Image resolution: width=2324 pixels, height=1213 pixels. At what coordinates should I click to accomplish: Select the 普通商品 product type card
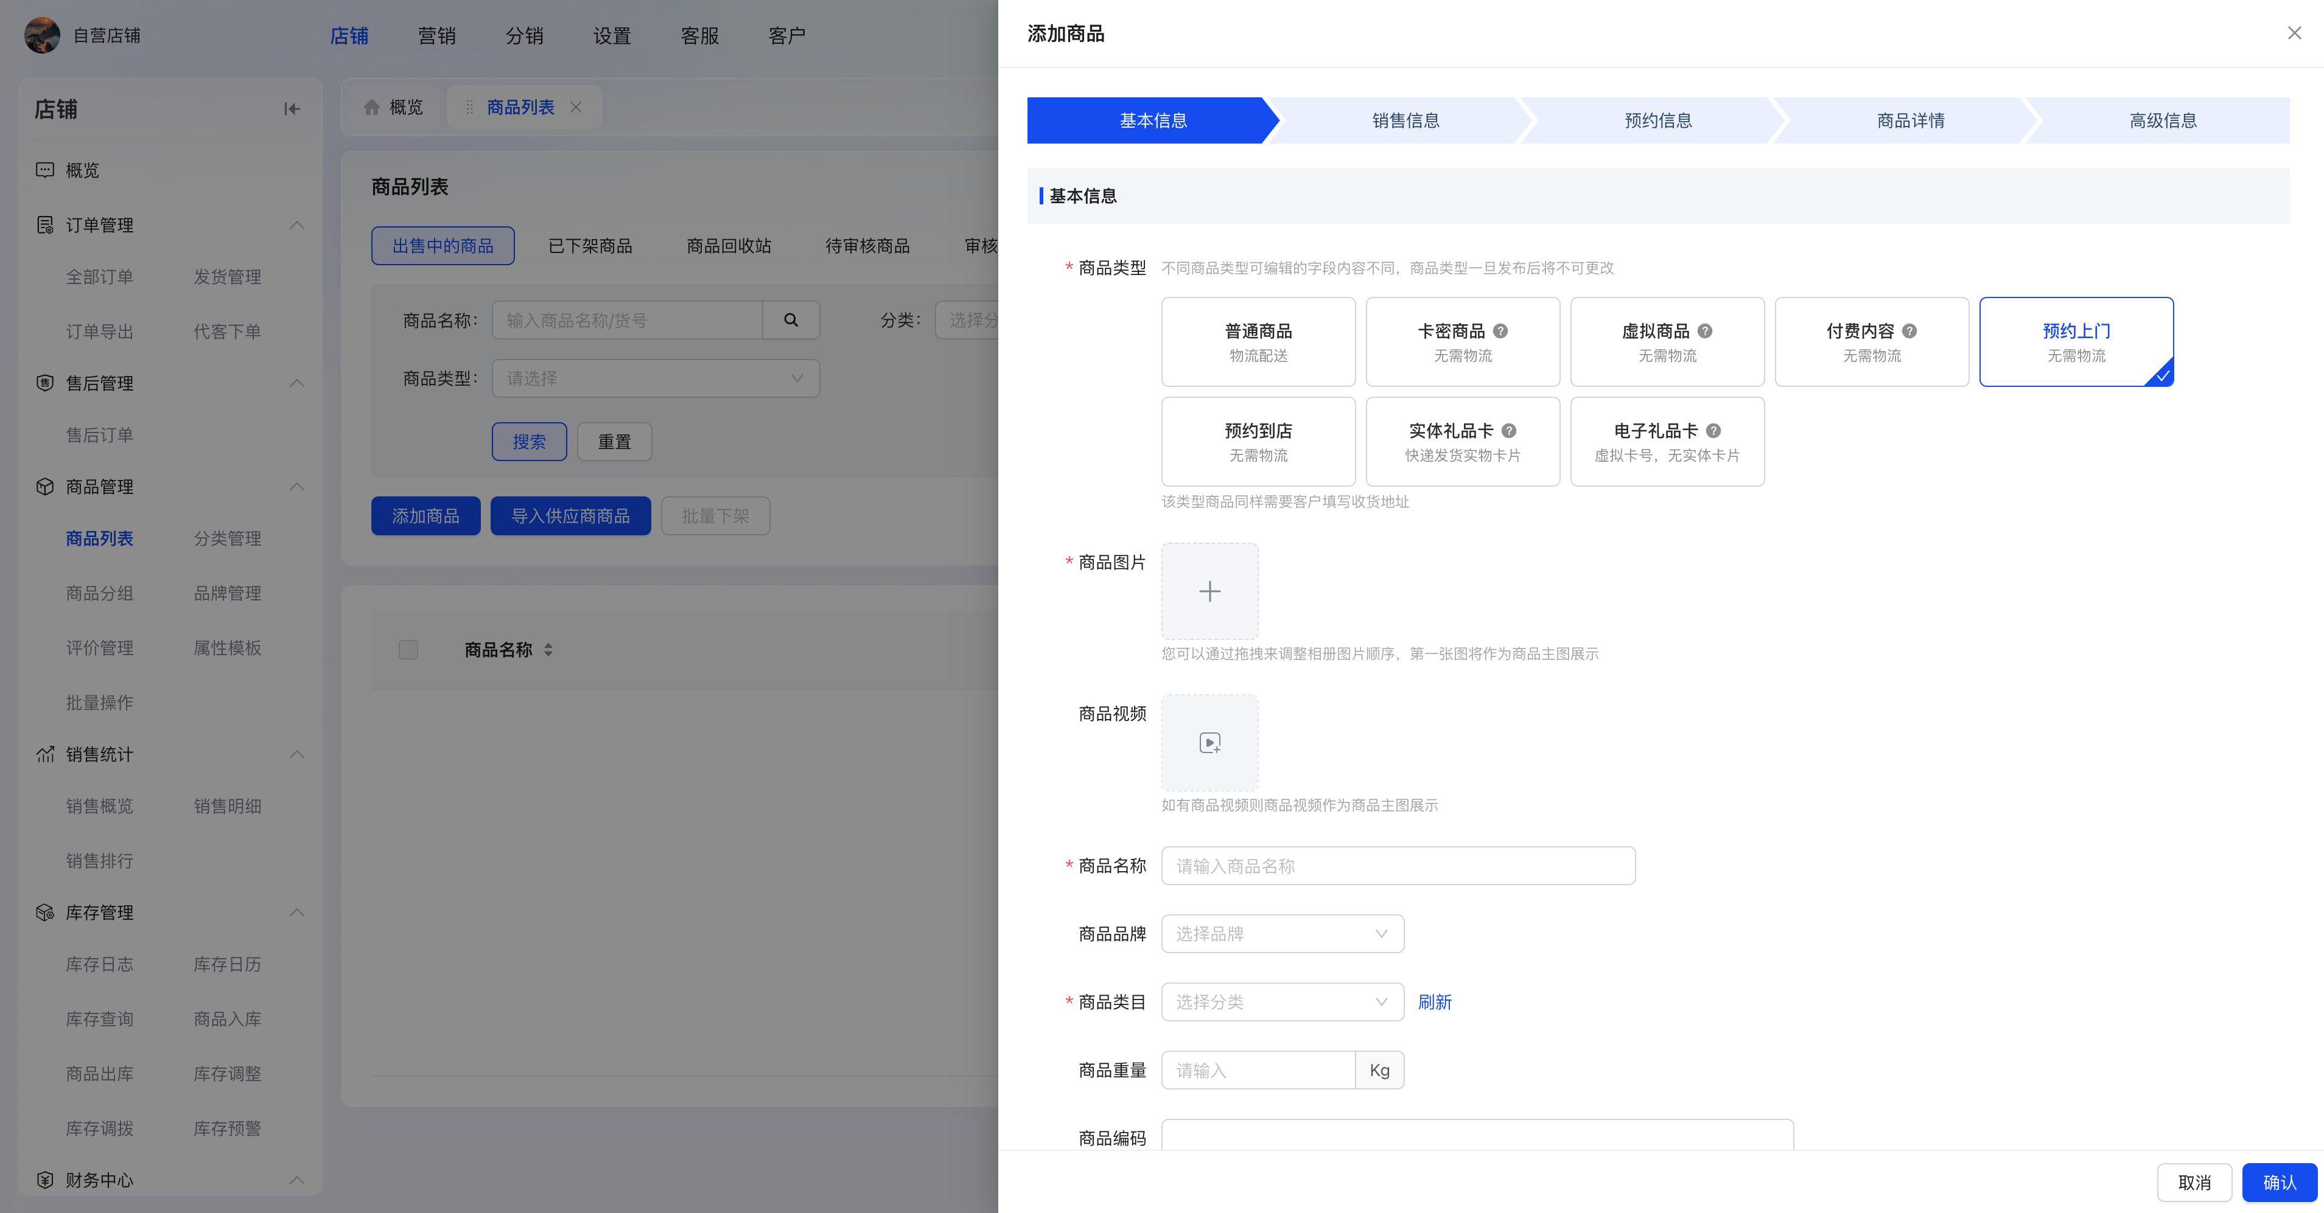(x=1259, y=342)
